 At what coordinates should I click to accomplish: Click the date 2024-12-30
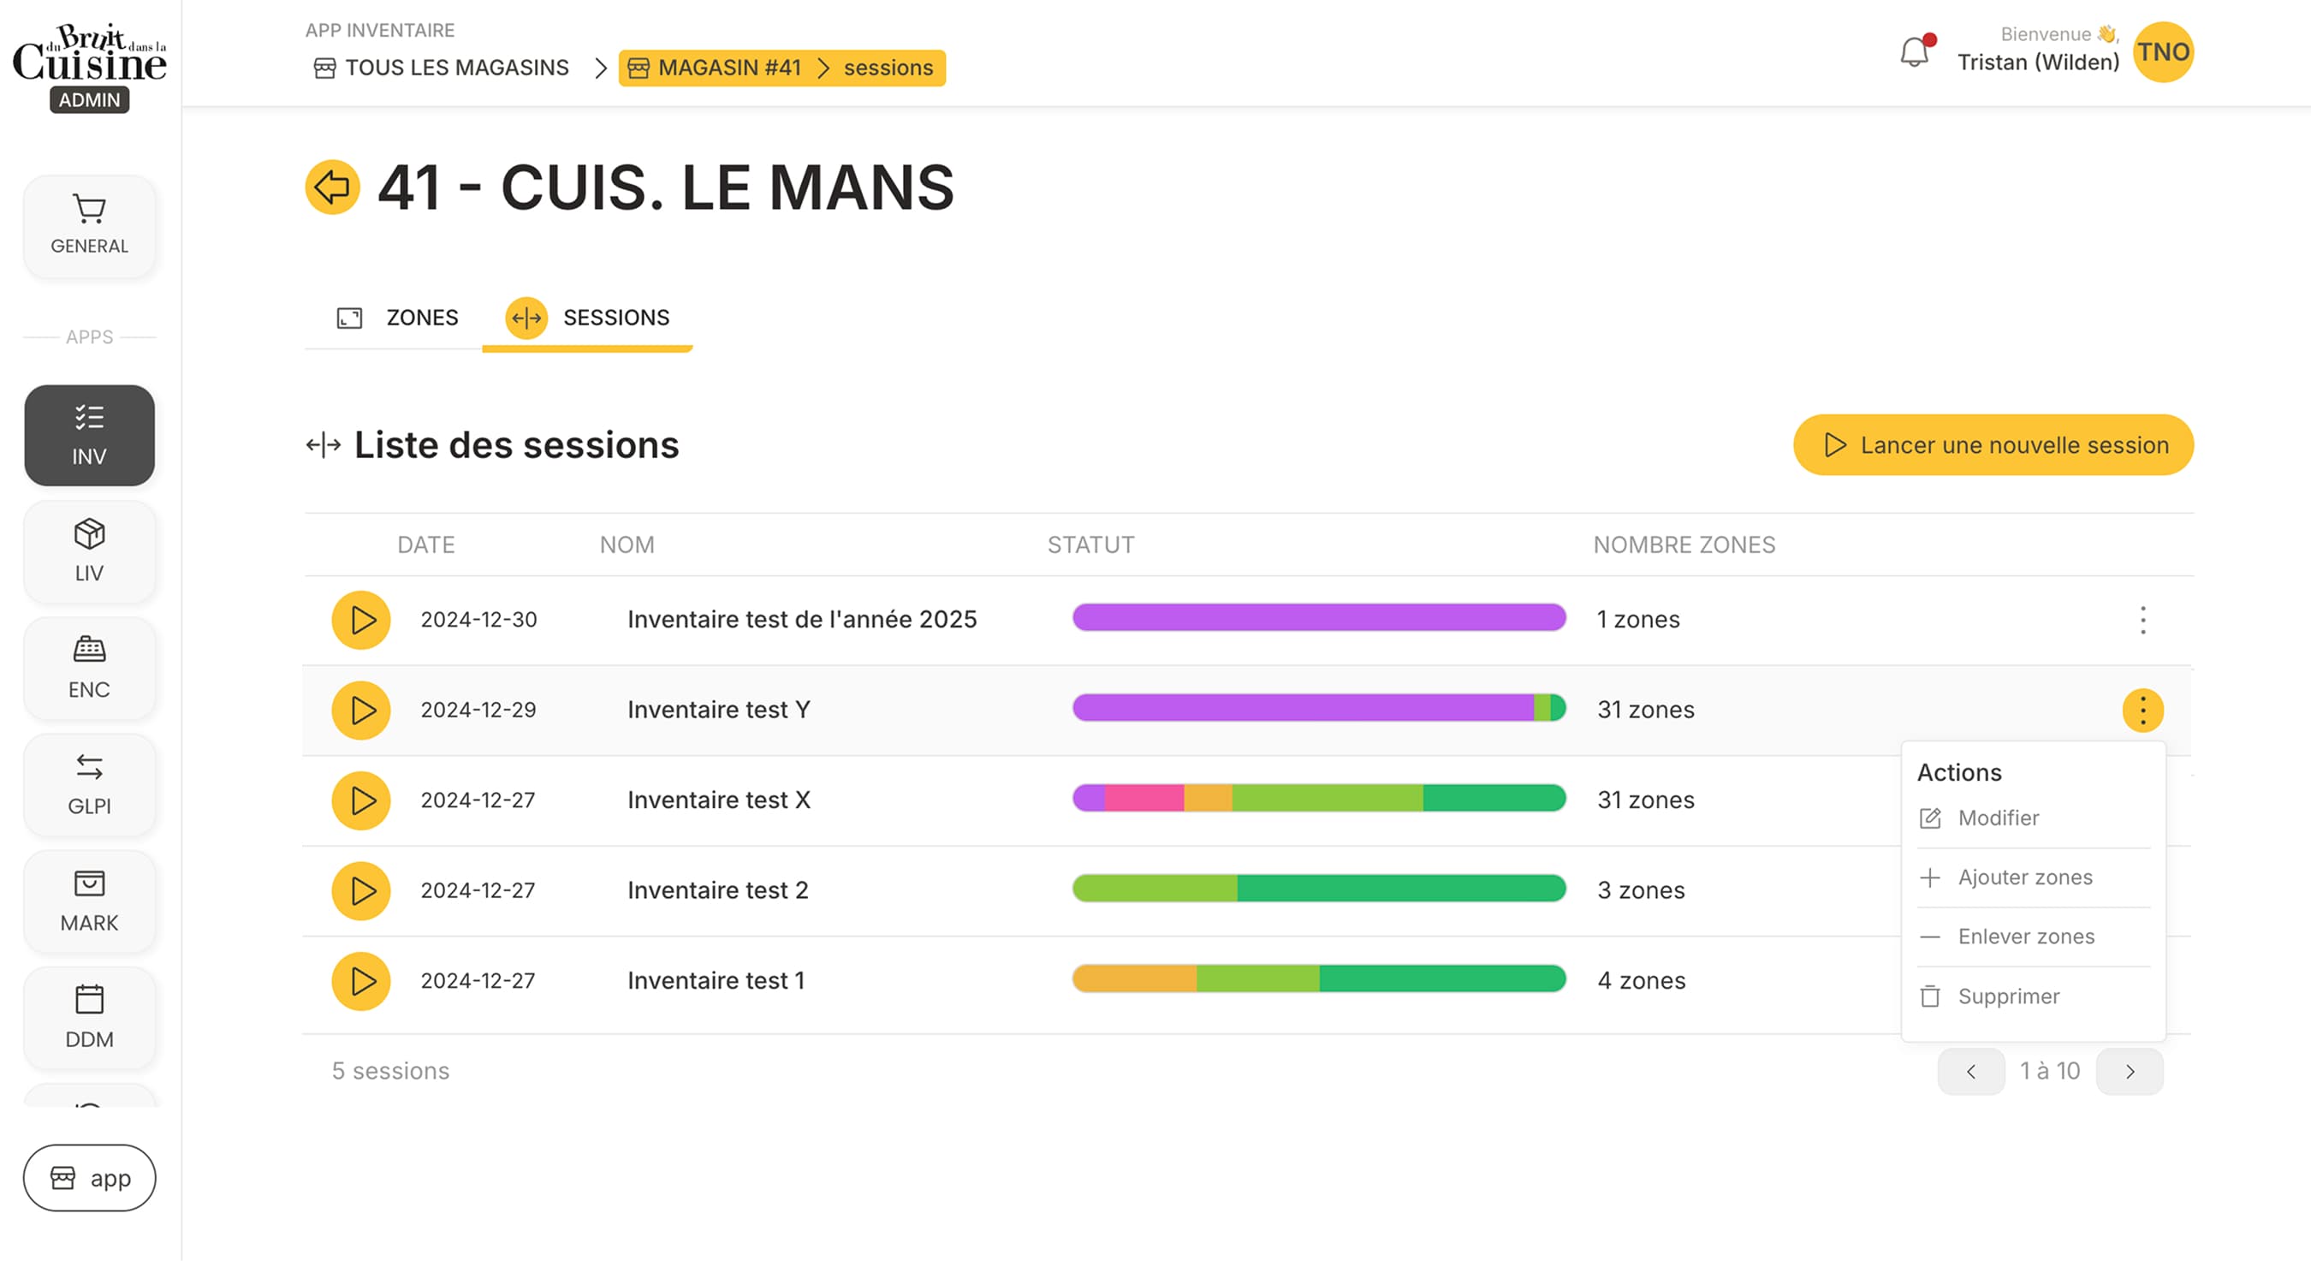[x=479, y=620]
